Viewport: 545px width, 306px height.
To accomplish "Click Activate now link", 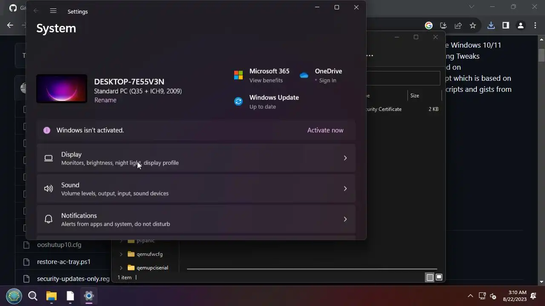I will pos(325,130).
